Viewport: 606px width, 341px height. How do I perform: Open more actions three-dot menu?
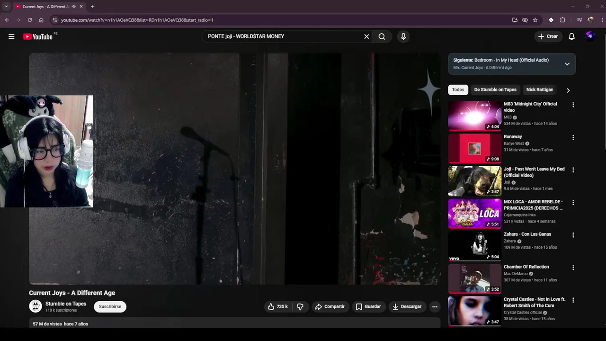[x=435, y=306]
